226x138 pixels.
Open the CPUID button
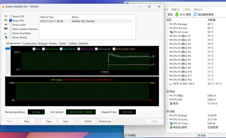(88, 121)
